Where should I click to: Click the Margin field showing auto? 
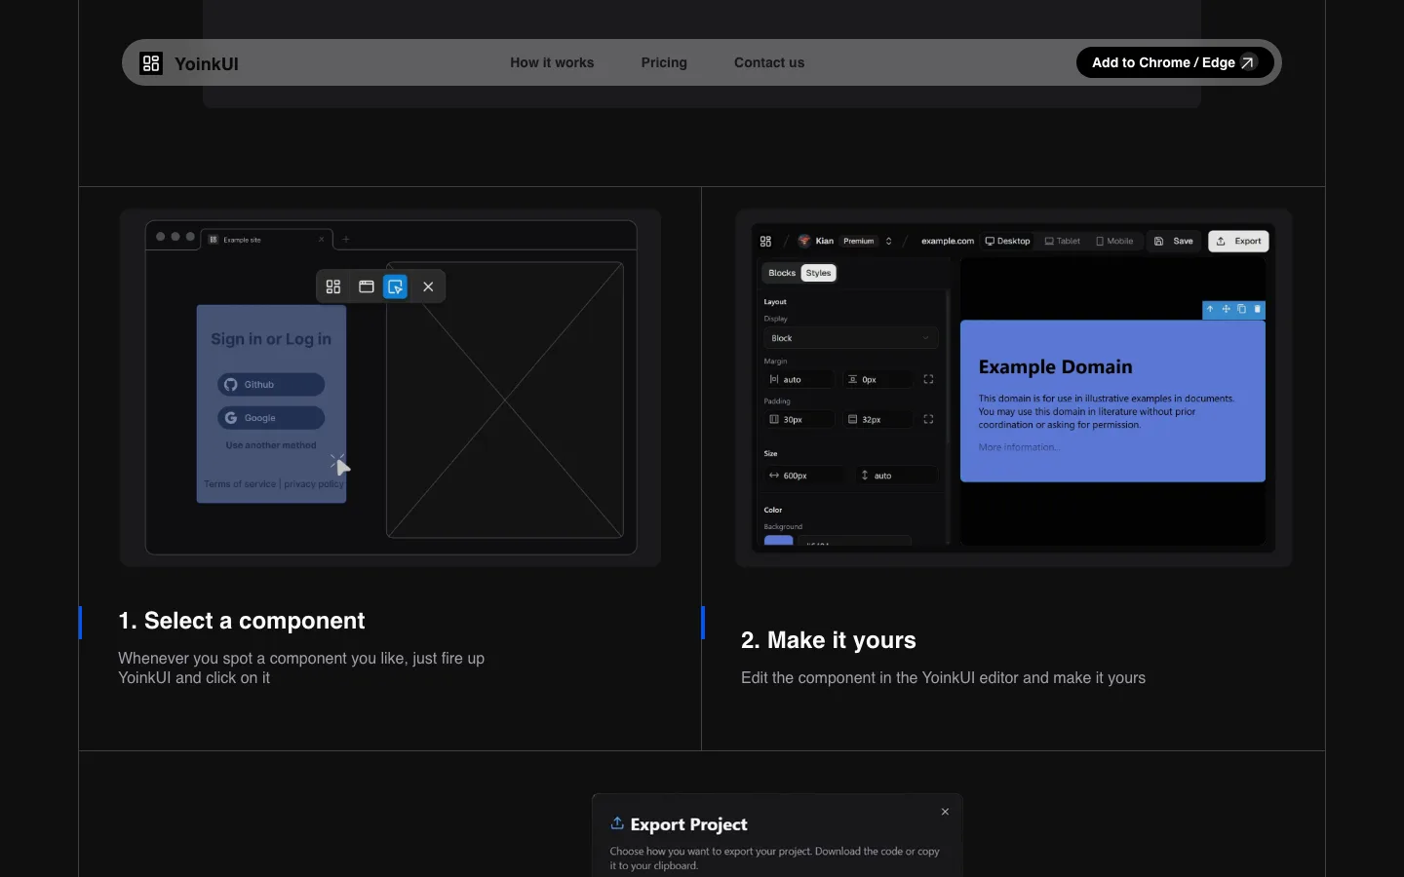[799, 379]
